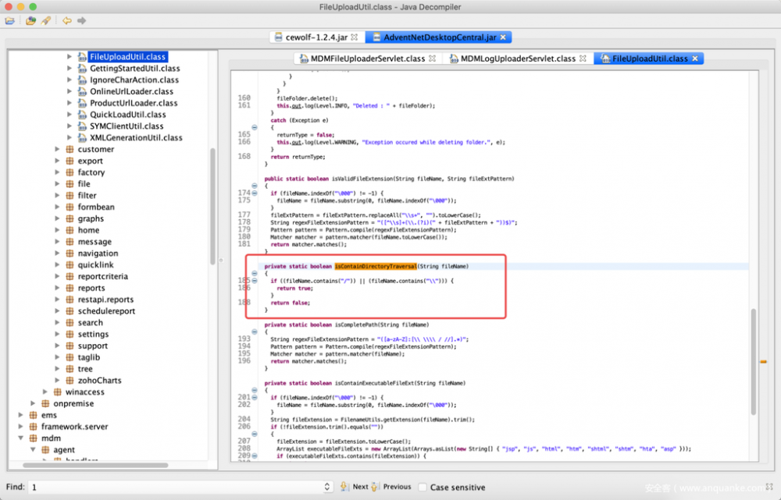Click the class icon beside GettingStartedUtil.class
Image resolution: width=781 pixels, height=500 pixels.
click(x=81, y=67)
